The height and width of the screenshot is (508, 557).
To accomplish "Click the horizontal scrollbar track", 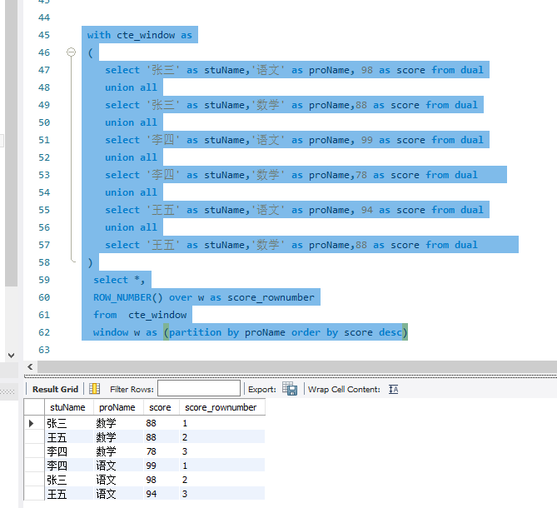I will point(297,367).
